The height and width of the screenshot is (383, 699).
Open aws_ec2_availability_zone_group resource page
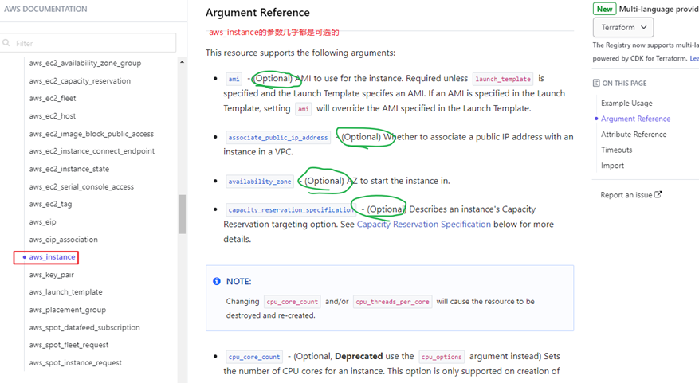pos(85,63)
